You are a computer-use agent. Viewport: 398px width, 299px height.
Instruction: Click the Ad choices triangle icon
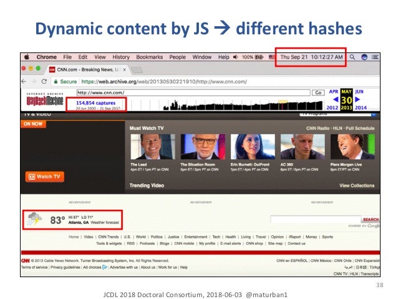(x=104, y=267)
